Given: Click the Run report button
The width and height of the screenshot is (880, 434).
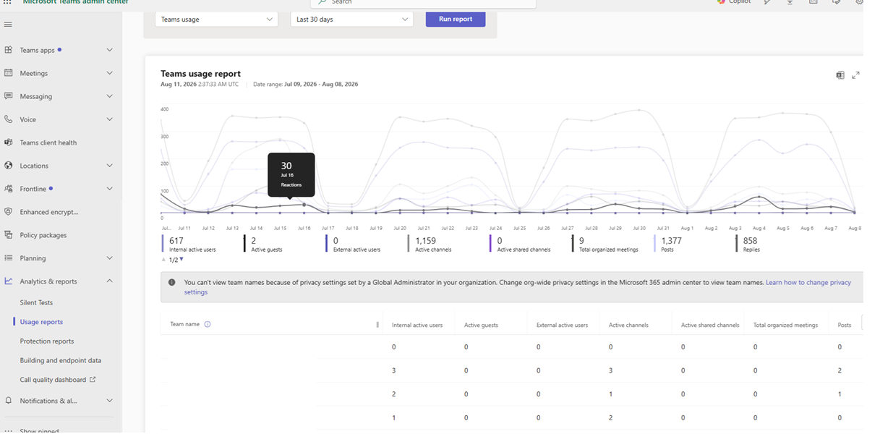Looking at the screenshot, I should point(456,20).
